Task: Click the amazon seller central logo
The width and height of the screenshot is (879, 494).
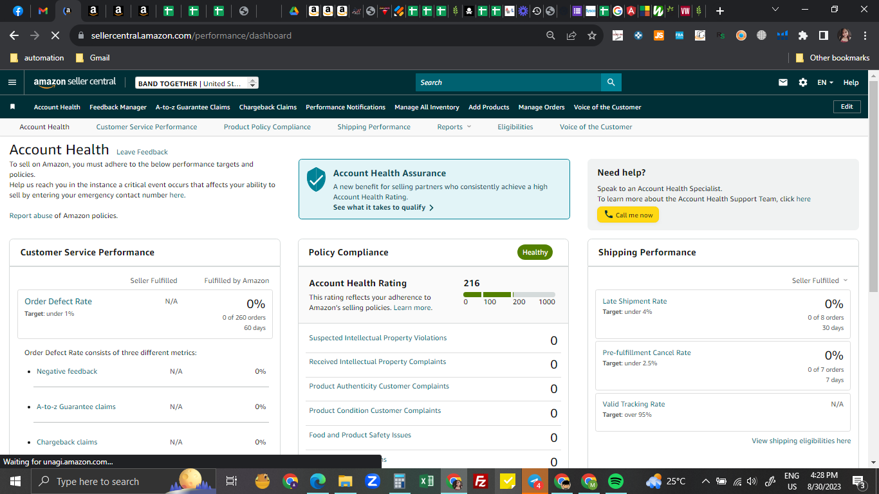Action: (75, 82)
